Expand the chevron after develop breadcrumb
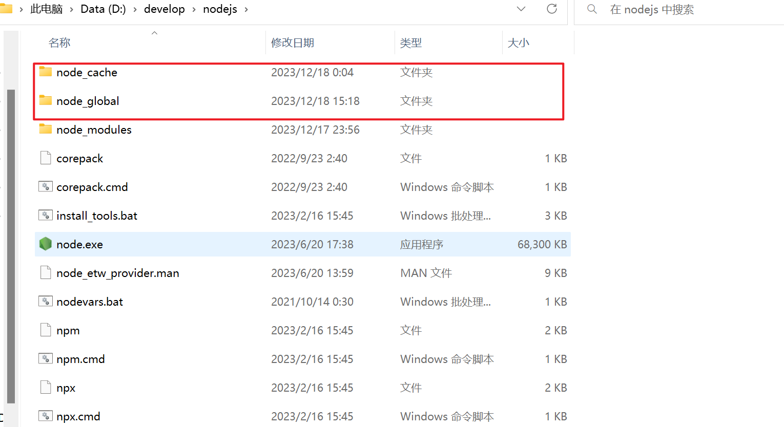 194,10
